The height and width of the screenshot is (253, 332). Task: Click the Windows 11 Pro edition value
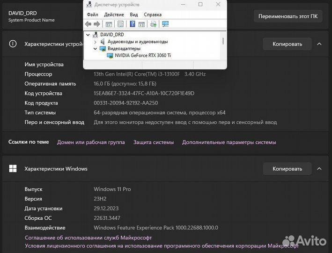[x=112, y=189]
